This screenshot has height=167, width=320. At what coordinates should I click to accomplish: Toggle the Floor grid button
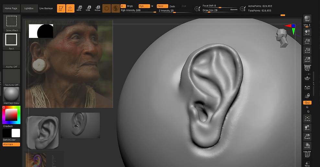tap(307, 78)
